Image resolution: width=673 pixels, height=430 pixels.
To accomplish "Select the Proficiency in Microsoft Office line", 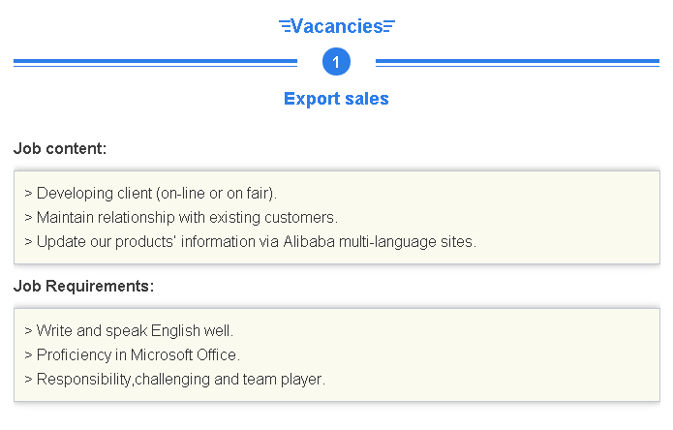I will click(133, 354).
